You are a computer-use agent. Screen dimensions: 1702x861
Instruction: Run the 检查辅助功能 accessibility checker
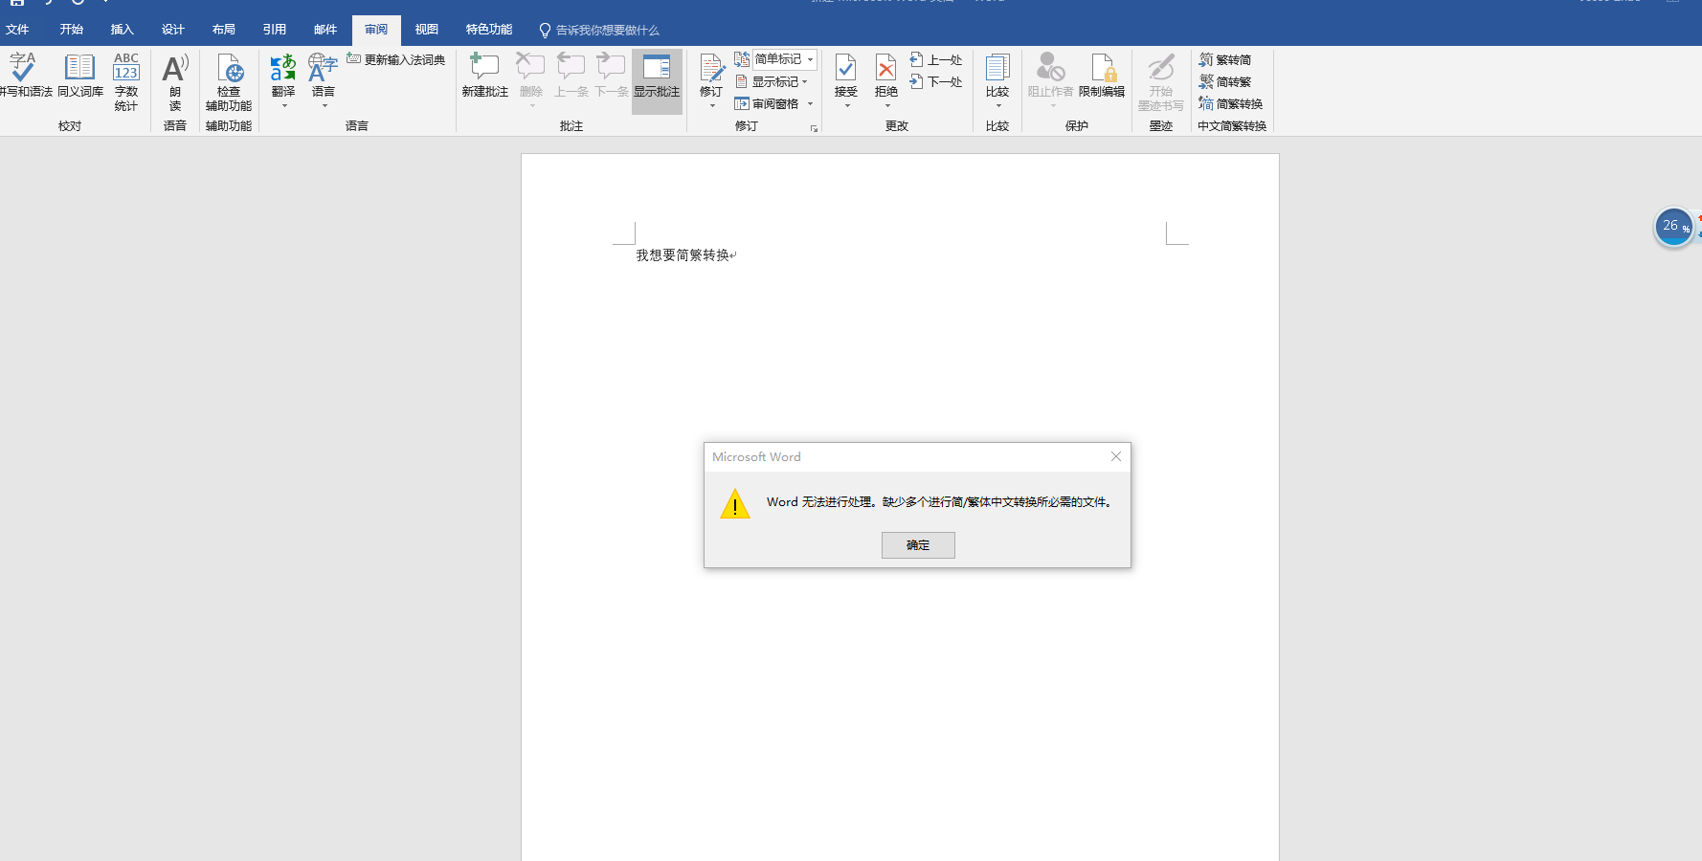228,81
